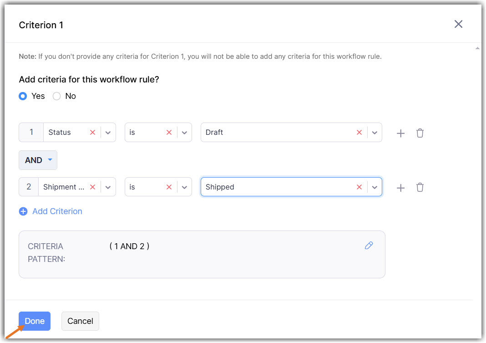Expand the Draft value dropdown
486x343 pixels.
click(375, 133)
